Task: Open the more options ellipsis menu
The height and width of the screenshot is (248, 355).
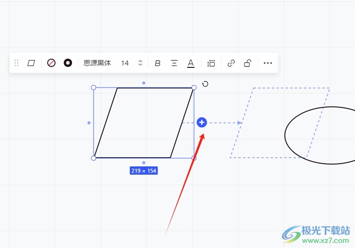Action: tap(268, 63)
